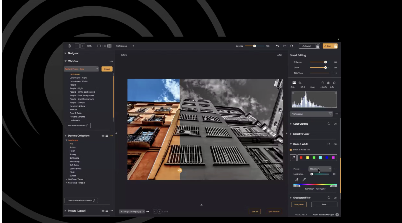
Task: Open the Maximum preset dropdown
Action: 320,169
